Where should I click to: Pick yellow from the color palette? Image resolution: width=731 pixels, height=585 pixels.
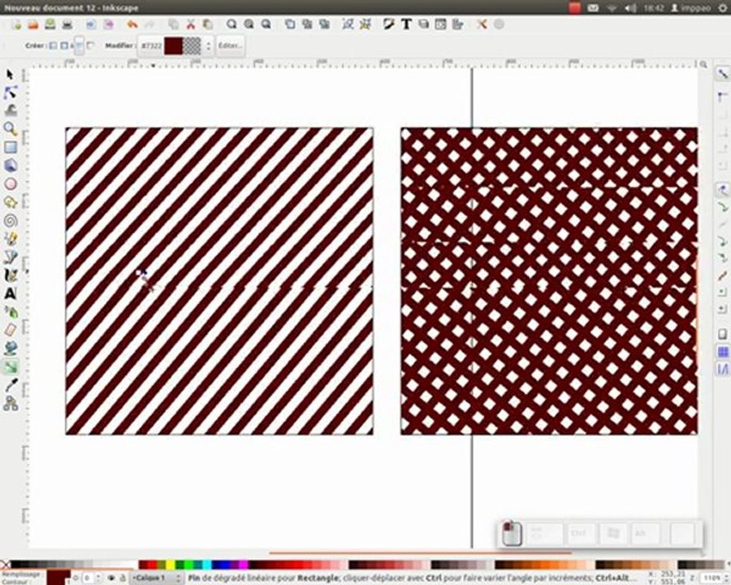coord(171,565)
